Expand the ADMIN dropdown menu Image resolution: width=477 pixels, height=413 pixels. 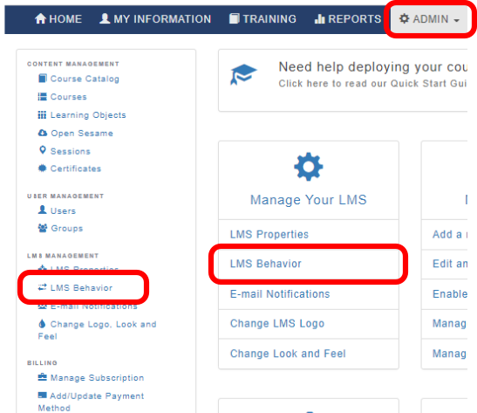429,19
